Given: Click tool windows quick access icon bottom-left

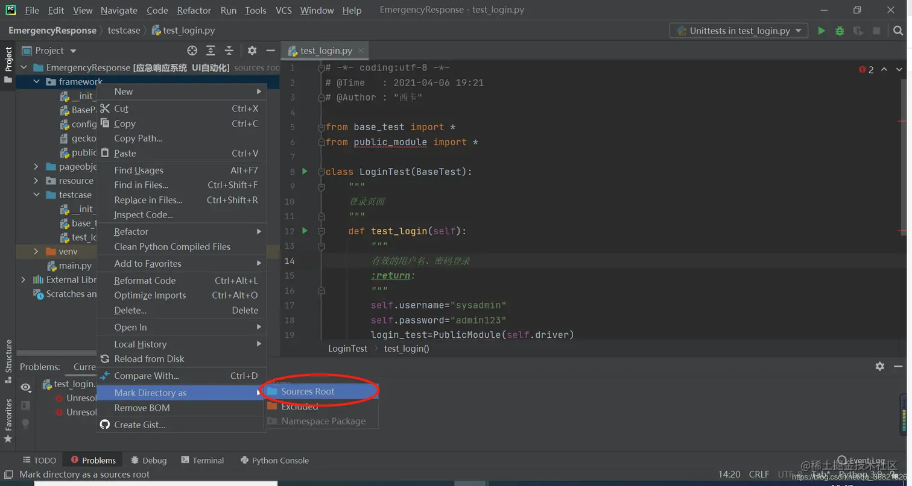Looking at the screenshot, I should pos(8,475).
